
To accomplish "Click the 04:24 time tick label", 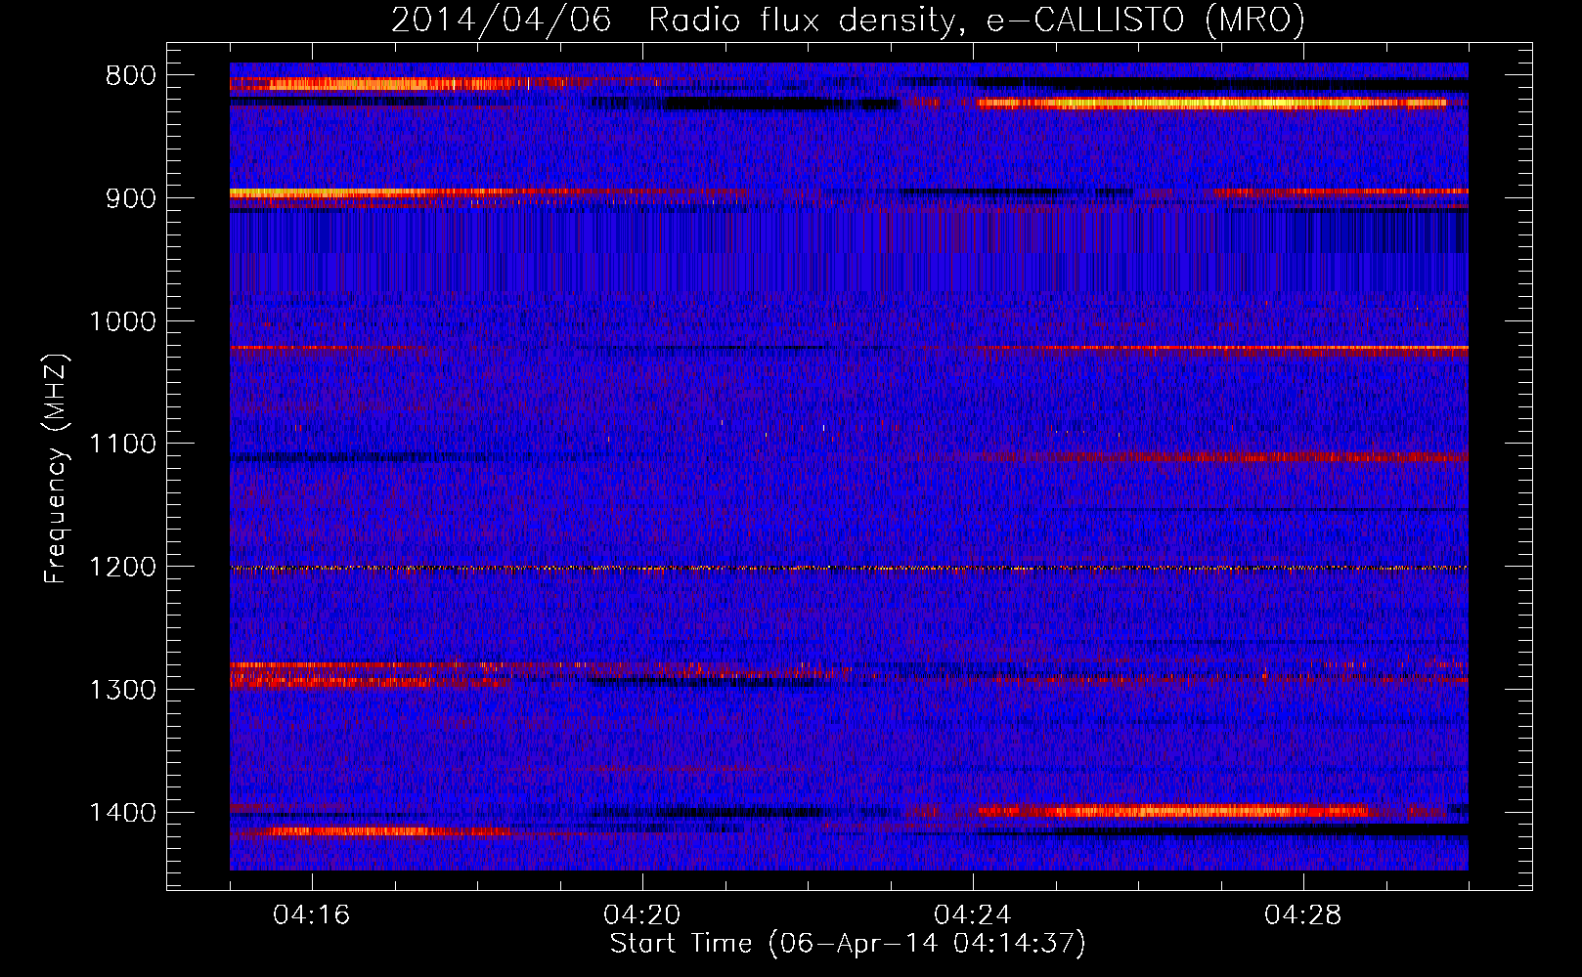I will click(973, 915).
